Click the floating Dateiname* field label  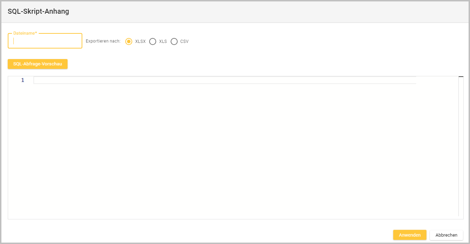(x=25, y=33)
